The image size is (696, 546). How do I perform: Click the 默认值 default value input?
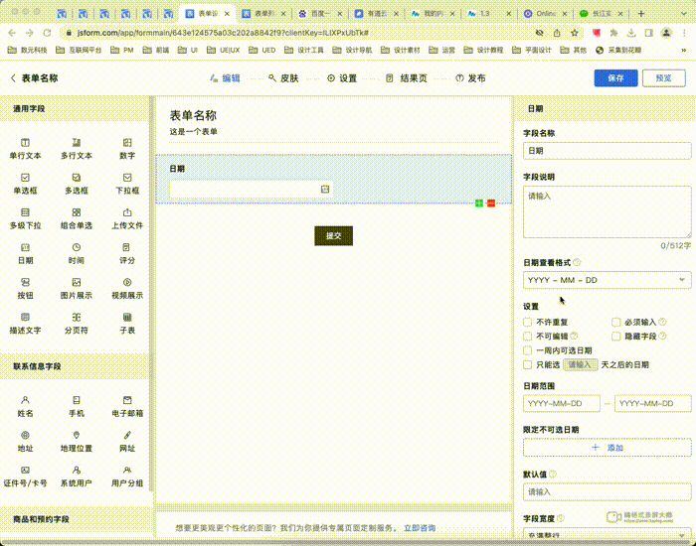607,491
